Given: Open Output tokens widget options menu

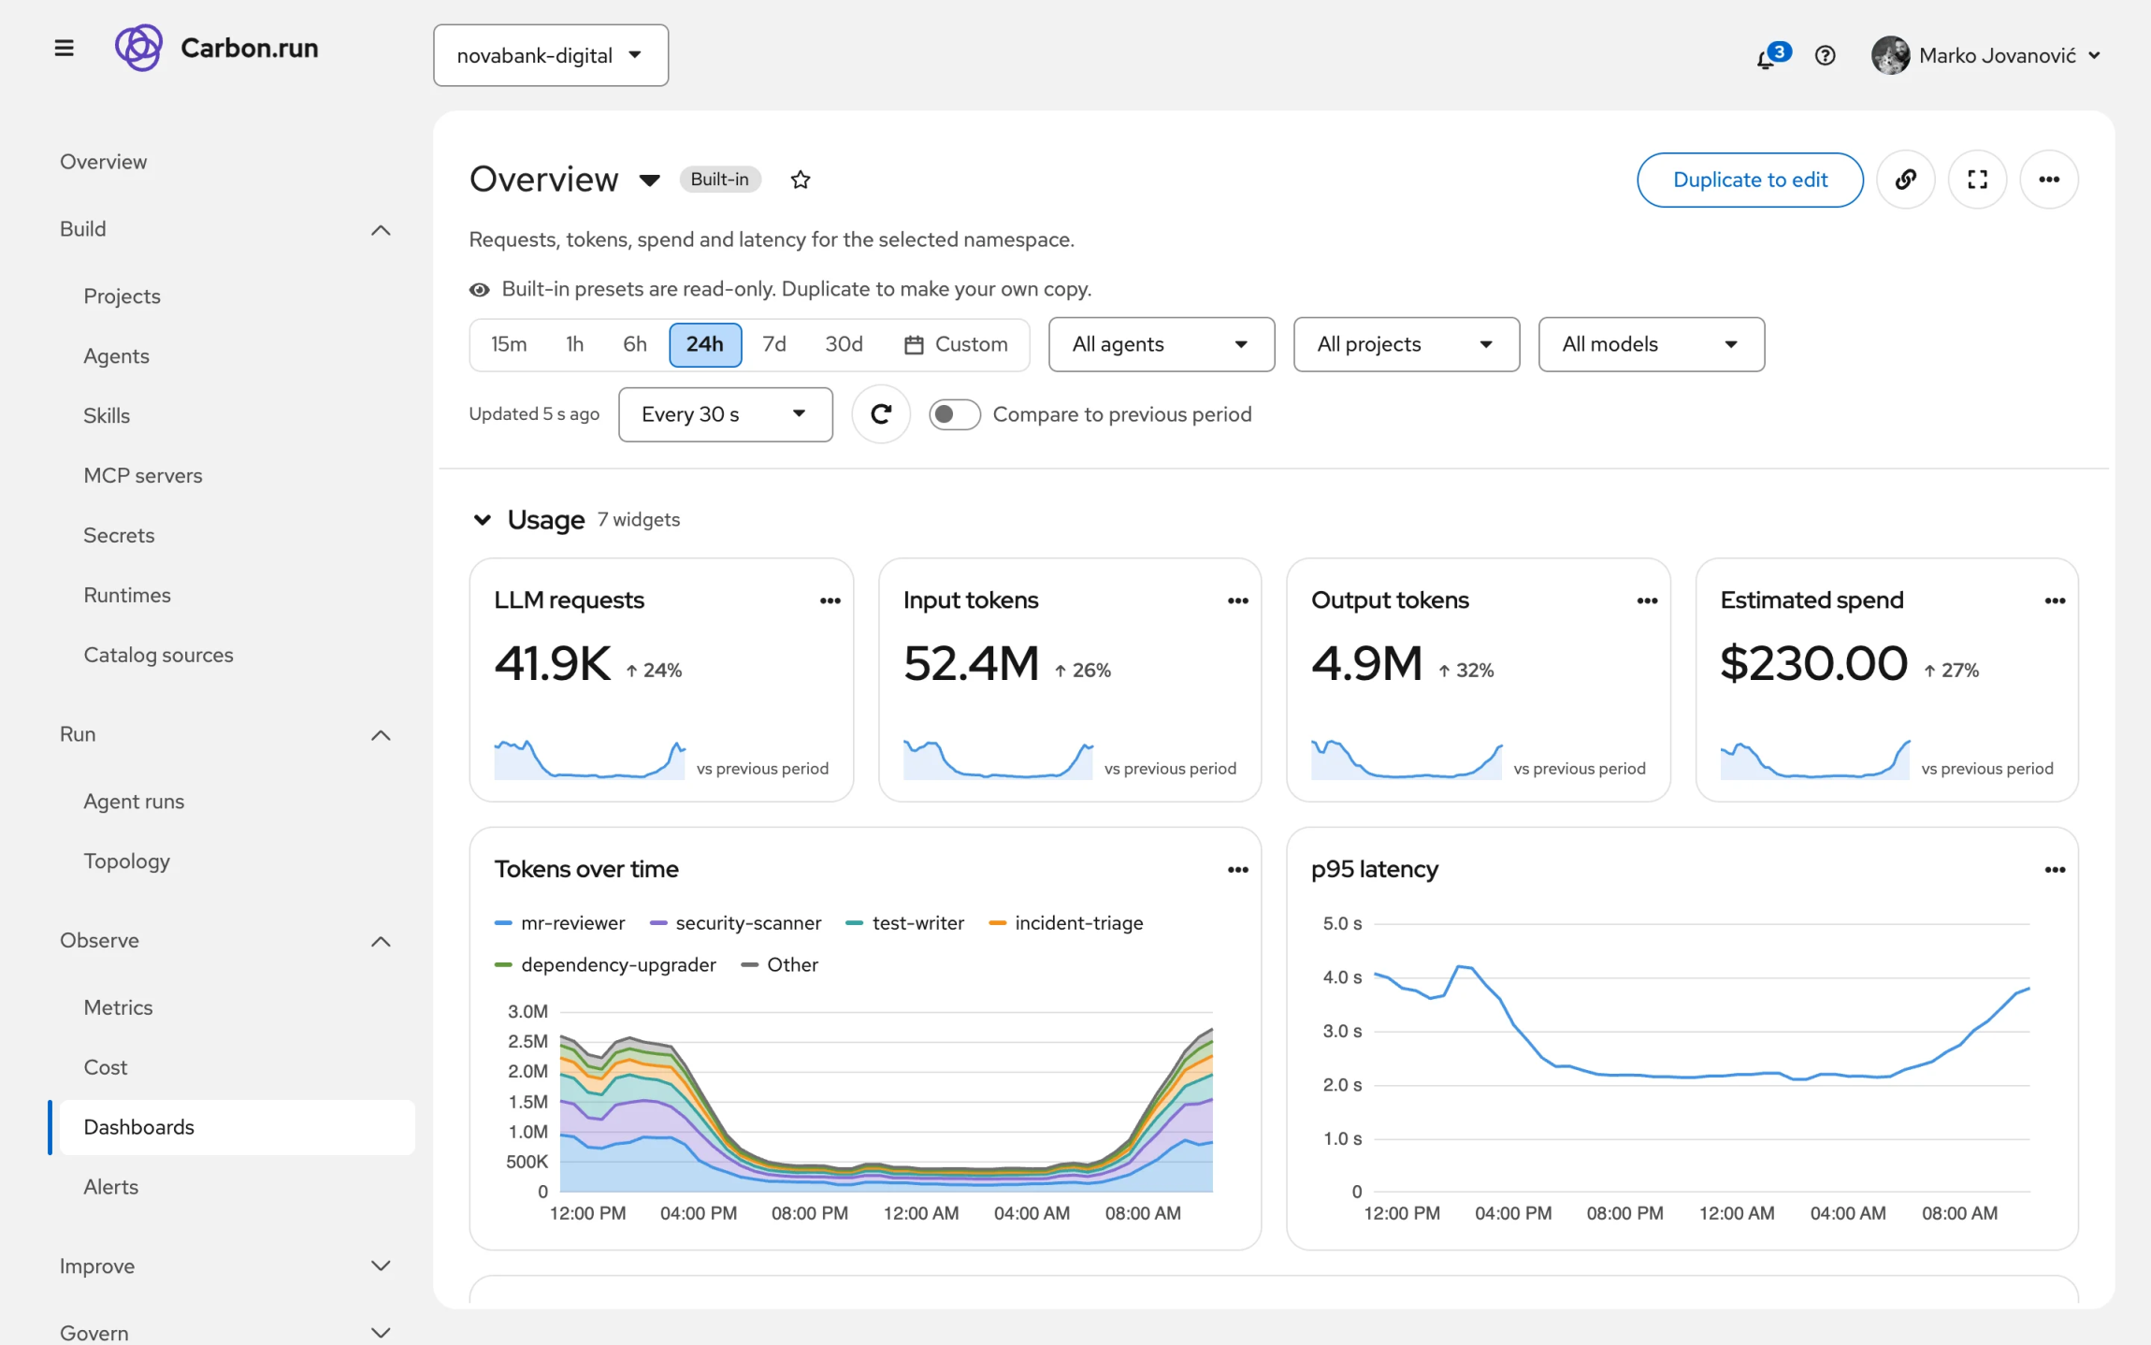Looking at the screenshot, I should (1647, 600).
